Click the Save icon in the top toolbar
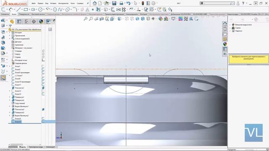 pyautogui.click(x=114, y=3)
